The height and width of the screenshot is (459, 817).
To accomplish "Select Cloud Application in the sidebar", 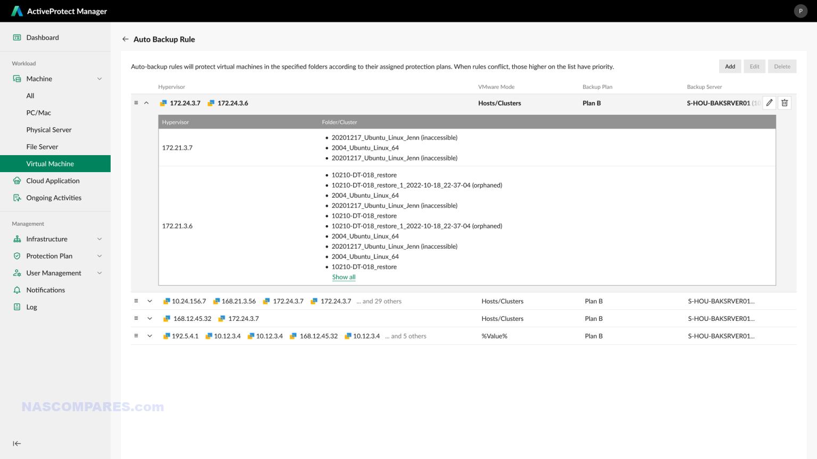I will coord(53,181).
